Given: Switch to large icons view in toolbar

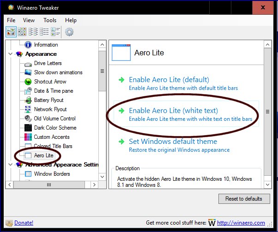Looking at the screenshot, I should [x=11, y=32].
